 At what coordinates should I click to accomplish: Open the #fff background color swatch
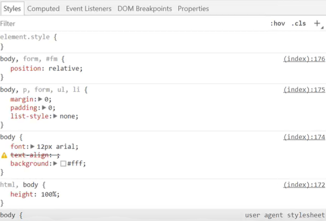[x=63, y=163]
